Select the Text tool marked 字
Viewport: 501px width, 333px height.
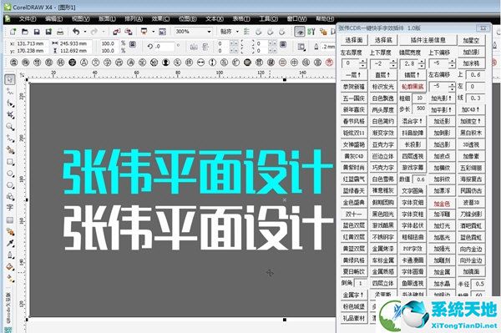(x=10, y=208)
